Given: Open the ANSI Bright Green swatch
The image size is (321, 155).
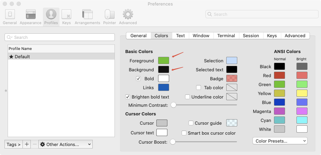Looking at the screenshot, I should pos(302,84).
